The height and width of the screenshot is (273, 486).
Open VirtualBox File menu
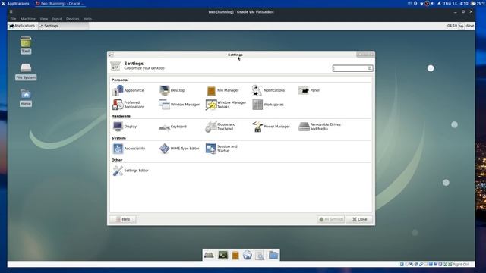pos(13,19)
